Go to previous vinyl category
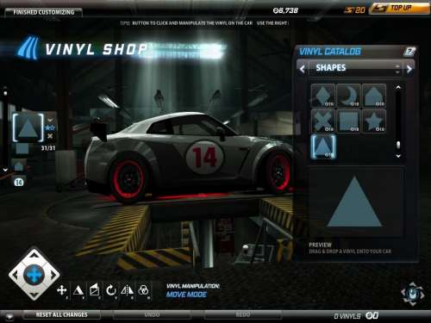Image resolution: width=431 pixels, height=323 pixels. pyautogui.click(x=303, y=69)
